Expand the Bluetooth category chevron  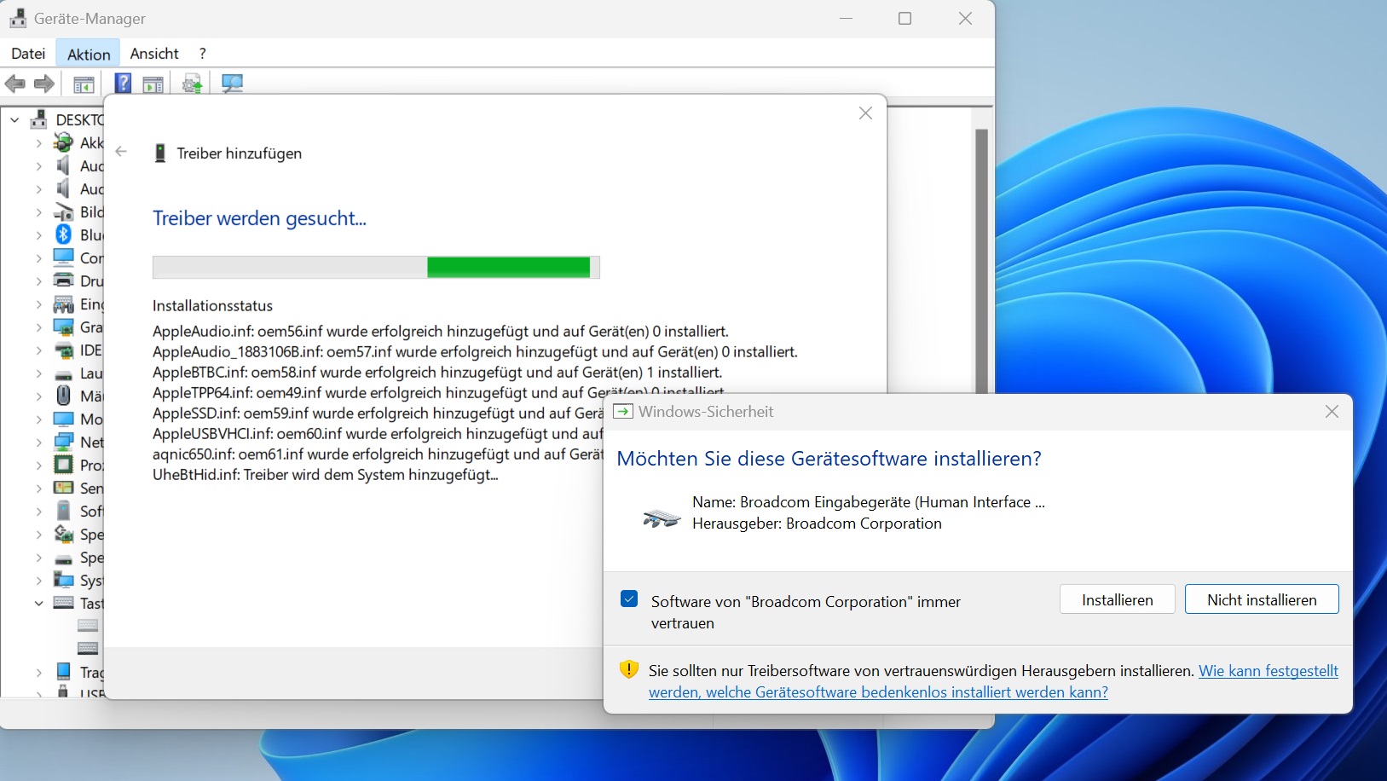point(38,235)
